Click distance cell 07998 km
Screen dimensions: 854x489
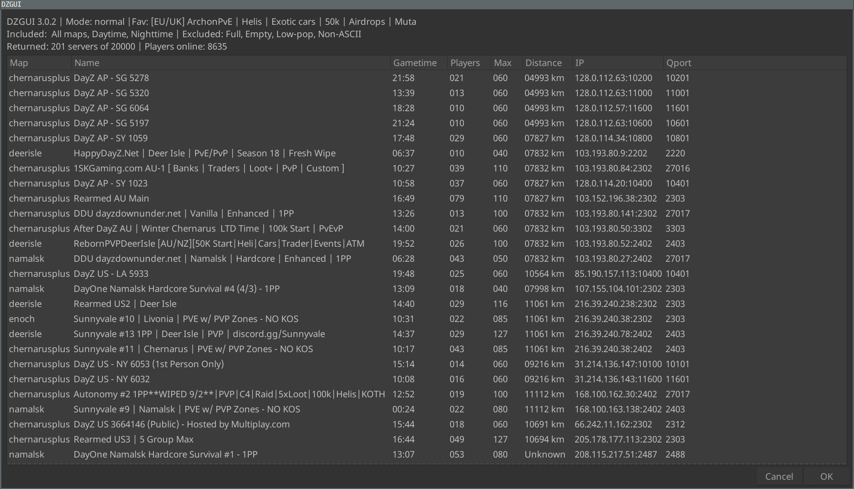tap(545, 289)
